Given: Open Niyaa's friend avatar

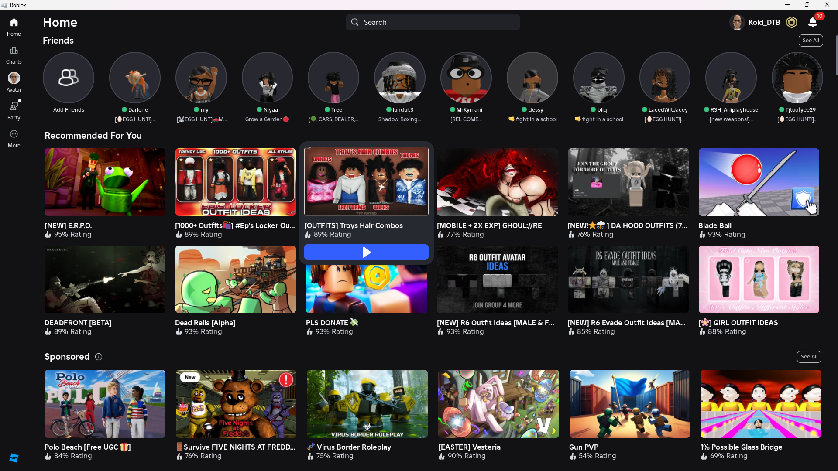Looking at the screenshot, I should pos(268,78).
